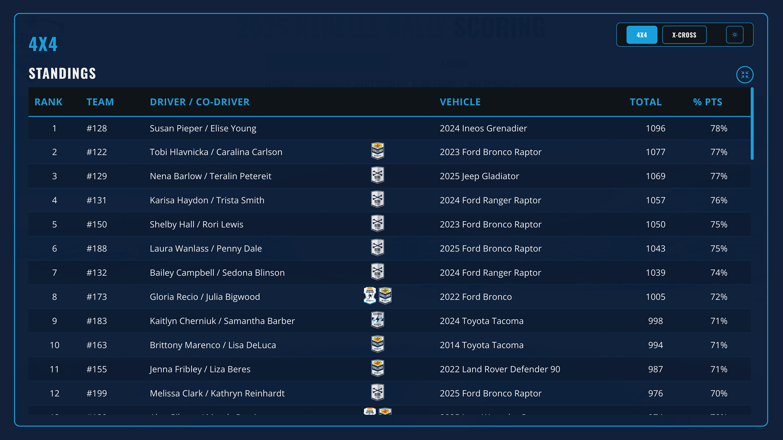Open Susan Pieper / Elise Young row
783x440 pixels.
click(203, 129)
